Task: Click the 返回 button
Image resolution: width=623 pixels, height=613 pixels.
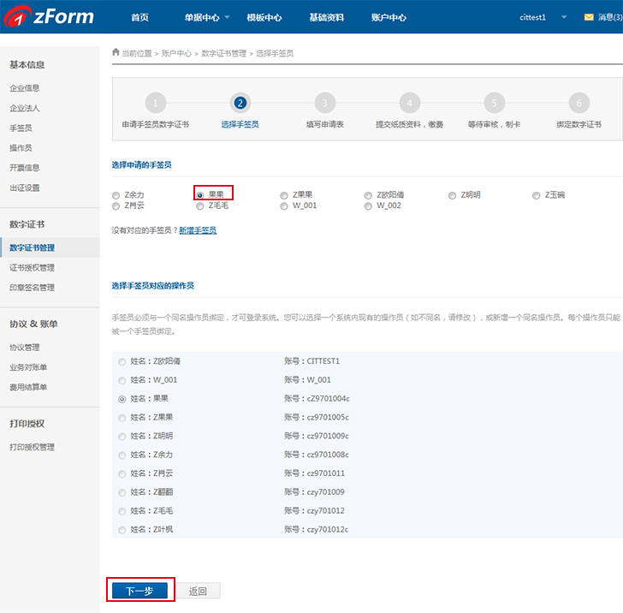Action: click(199, 591)
